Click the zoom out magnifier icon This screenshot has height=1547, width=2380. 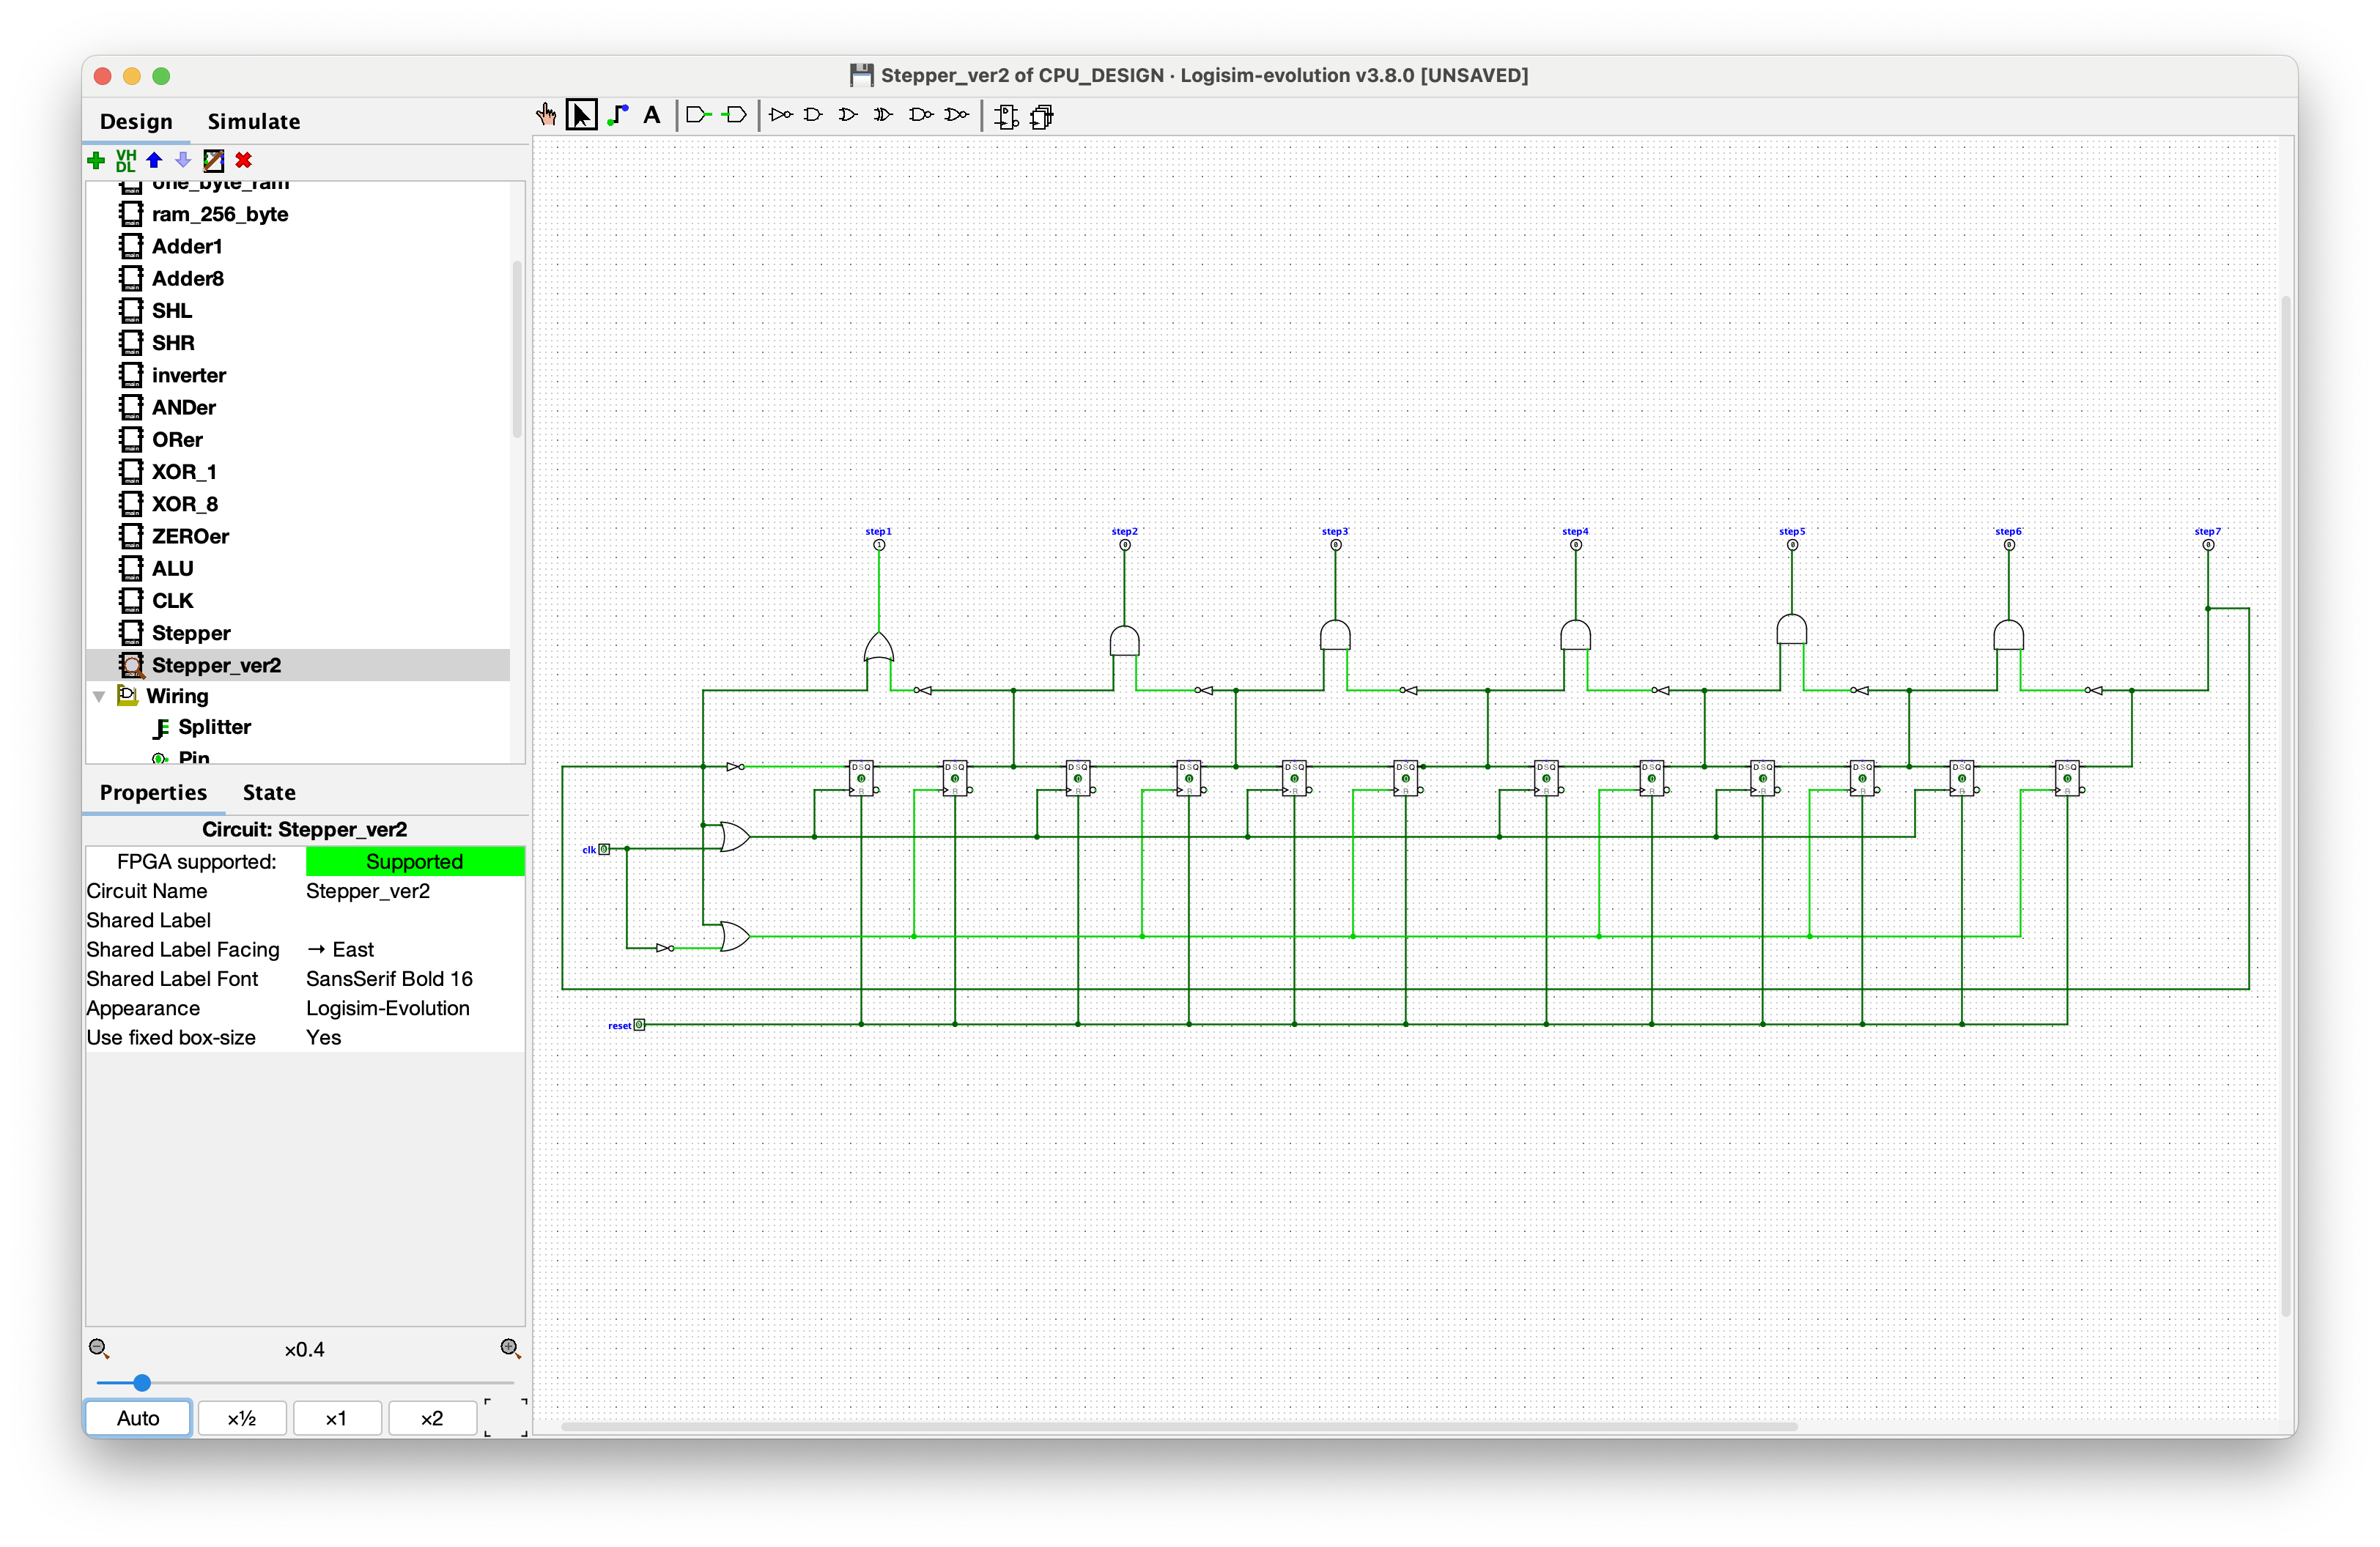tap(98, 1348)
